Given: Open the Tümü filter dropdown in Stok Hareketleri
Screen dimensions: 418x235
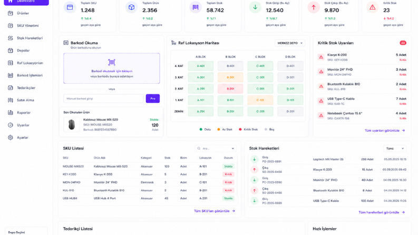Looking at the screenshot, I should [x=395, y=149].
